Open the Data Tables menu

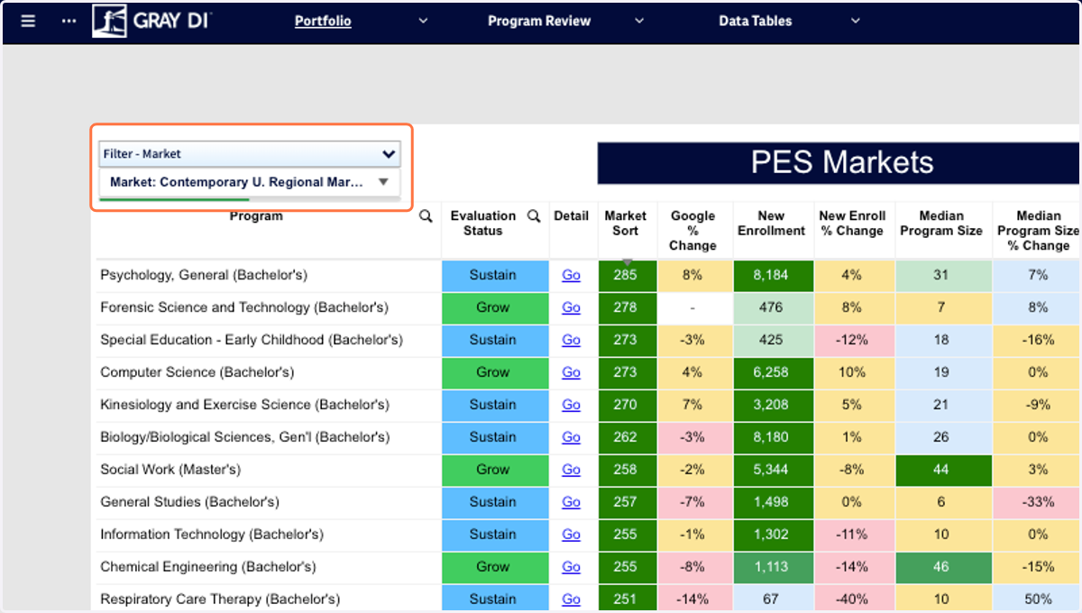pyautogui.click(x=756, y=21)
